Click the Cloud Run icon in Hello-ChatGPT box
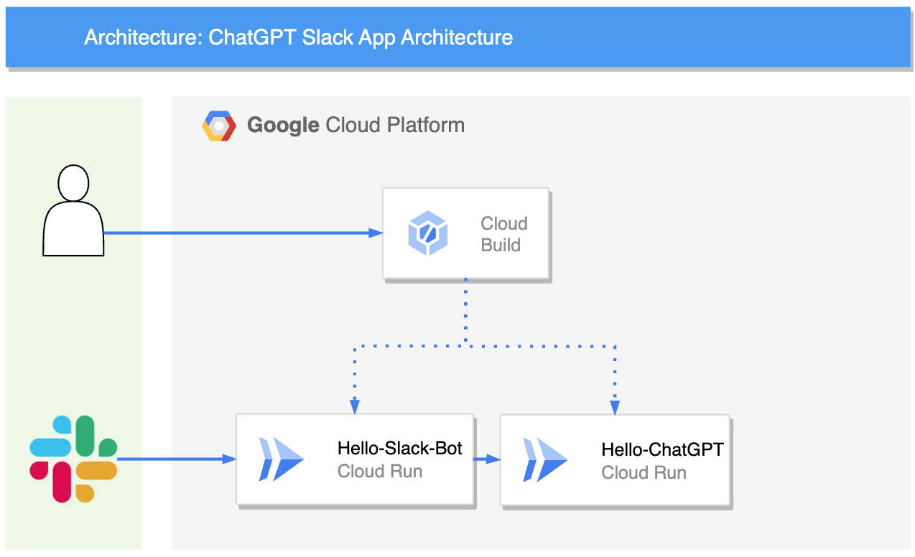 (545, 459)
